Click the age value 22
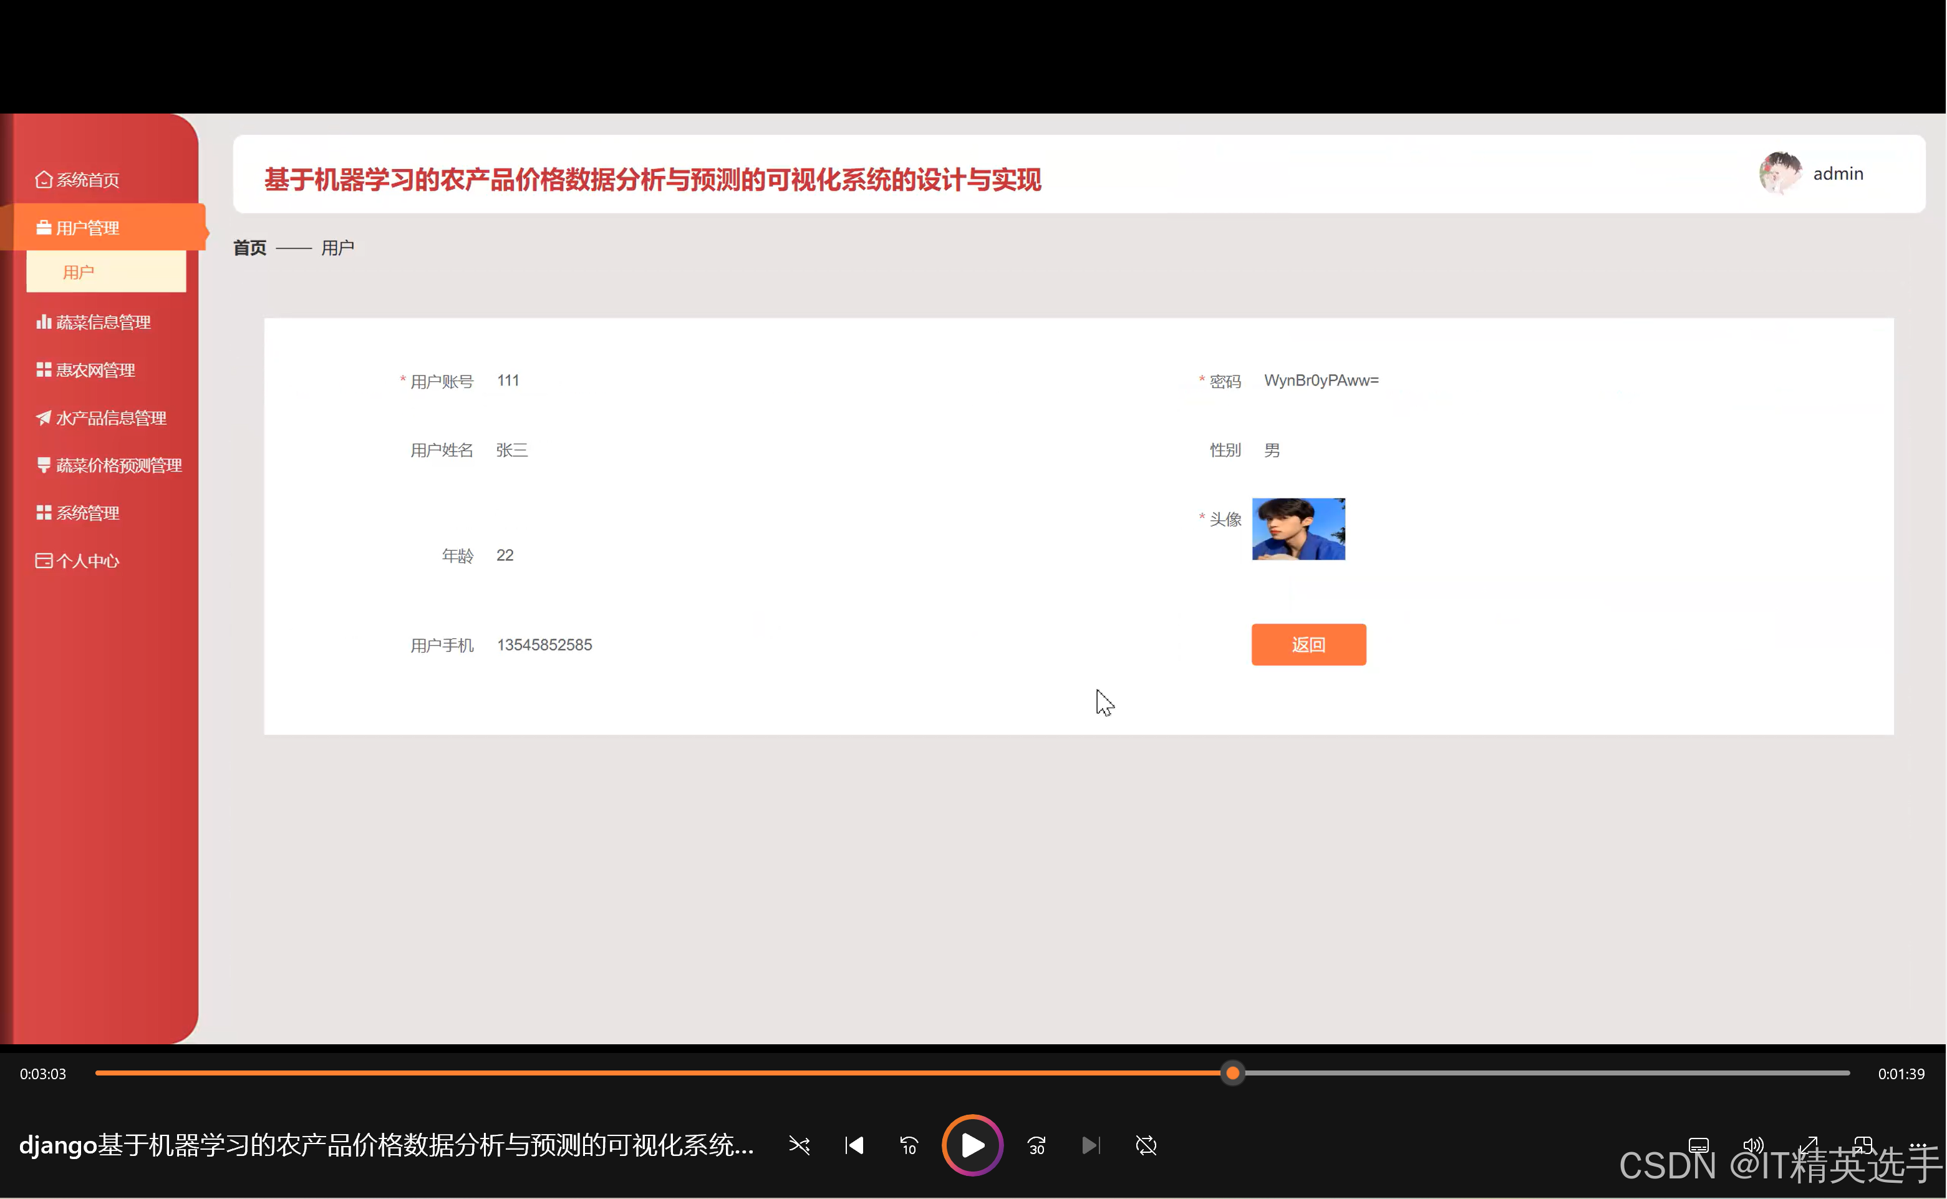Viewport: 1947px width, 1199px height. click(504, 555)
